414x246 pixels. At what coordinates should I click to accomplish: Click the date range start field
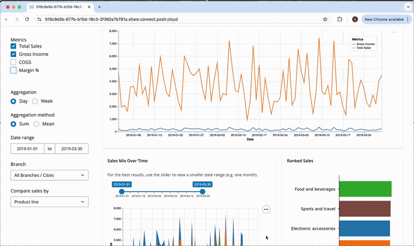coord(28,149)
